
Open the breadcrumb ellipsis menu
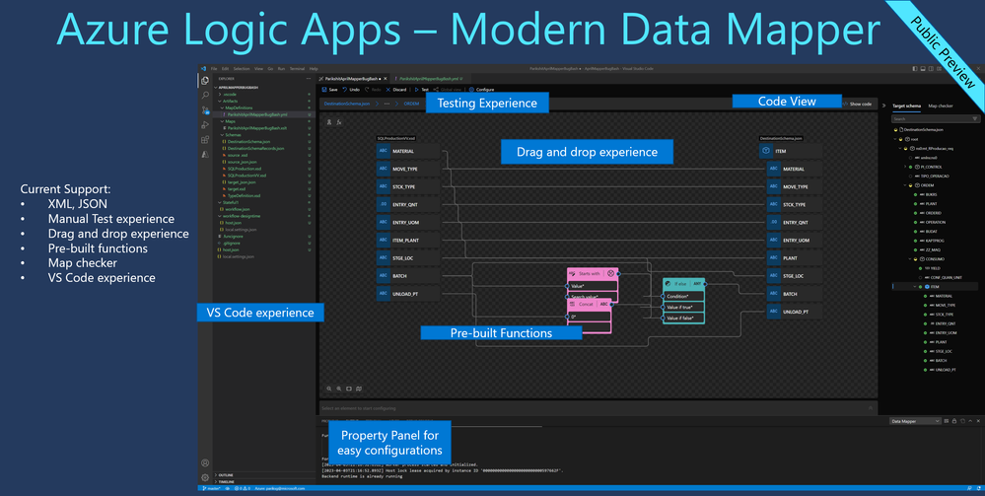coord(387,104)
